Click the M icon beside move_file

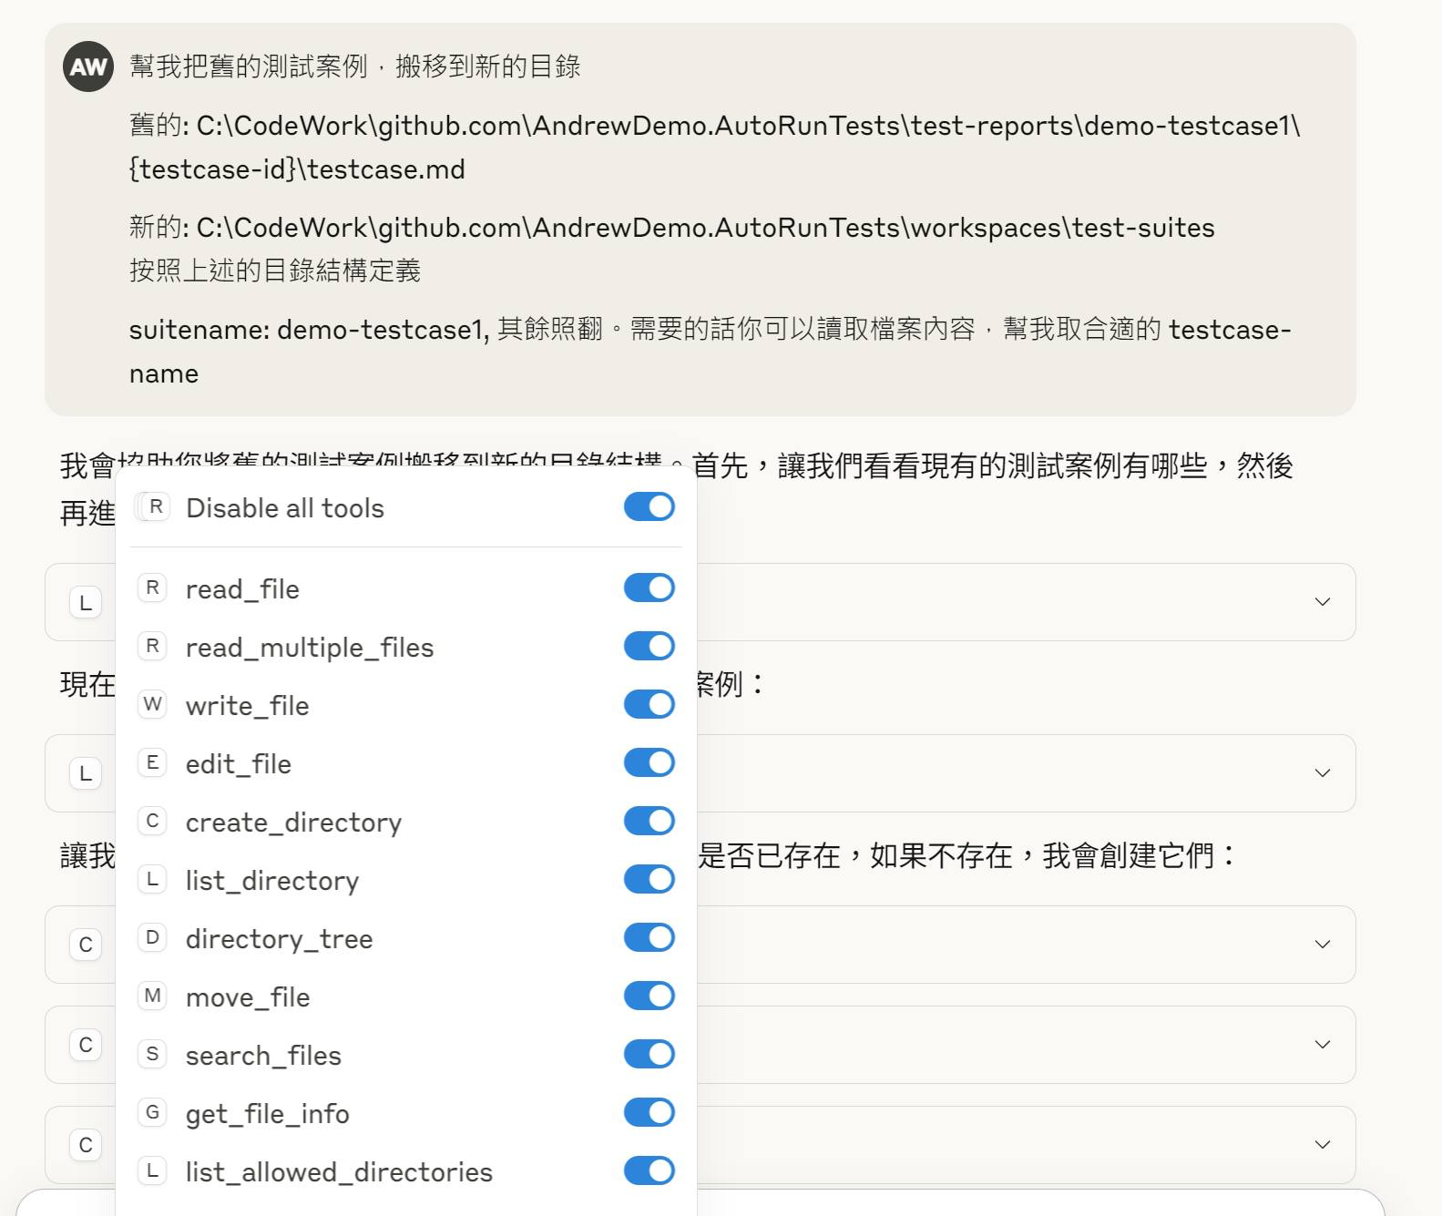click(152, 996)
